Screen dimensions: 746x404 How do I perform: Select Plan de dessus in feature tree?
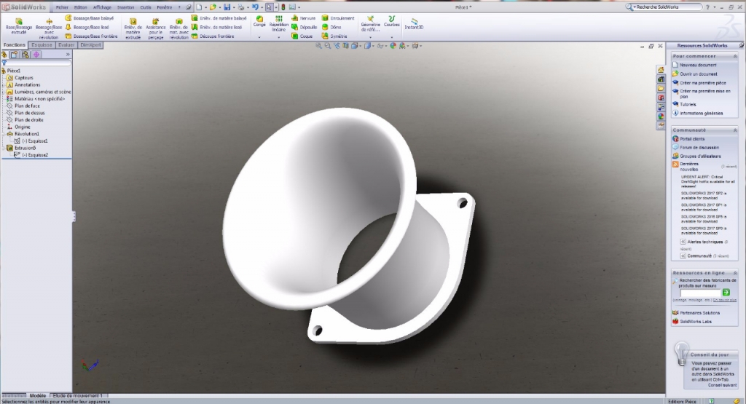coord(29,113)
